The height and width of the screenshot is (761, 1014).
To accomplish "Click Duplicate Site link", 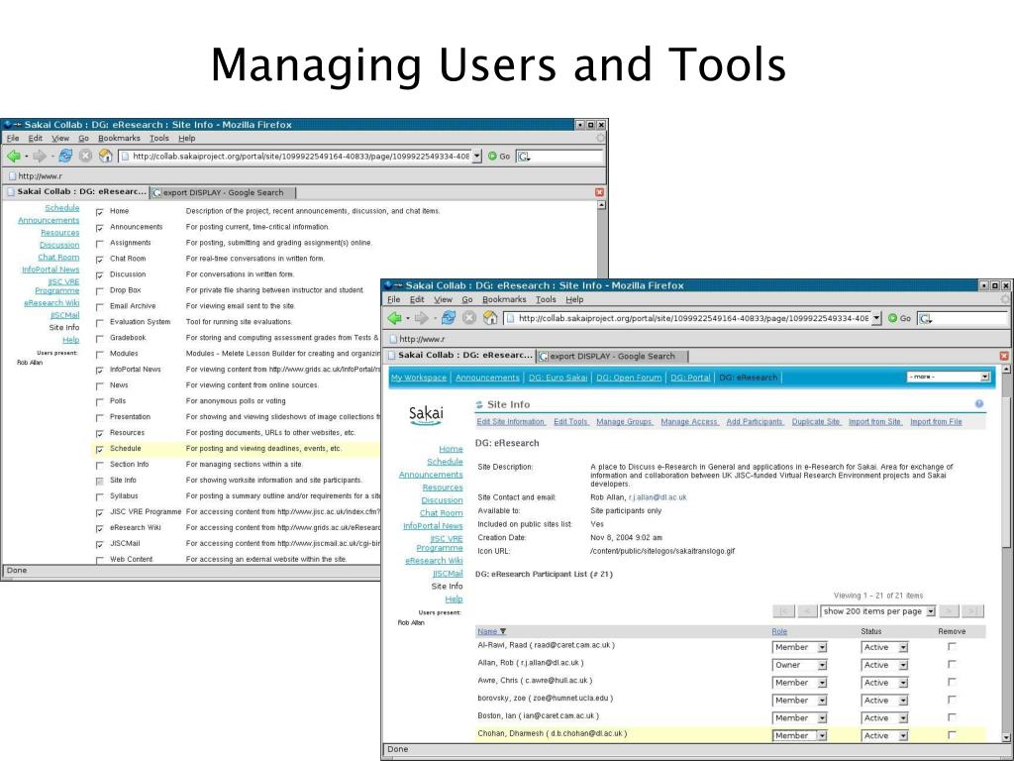I will tap(816, 422).
